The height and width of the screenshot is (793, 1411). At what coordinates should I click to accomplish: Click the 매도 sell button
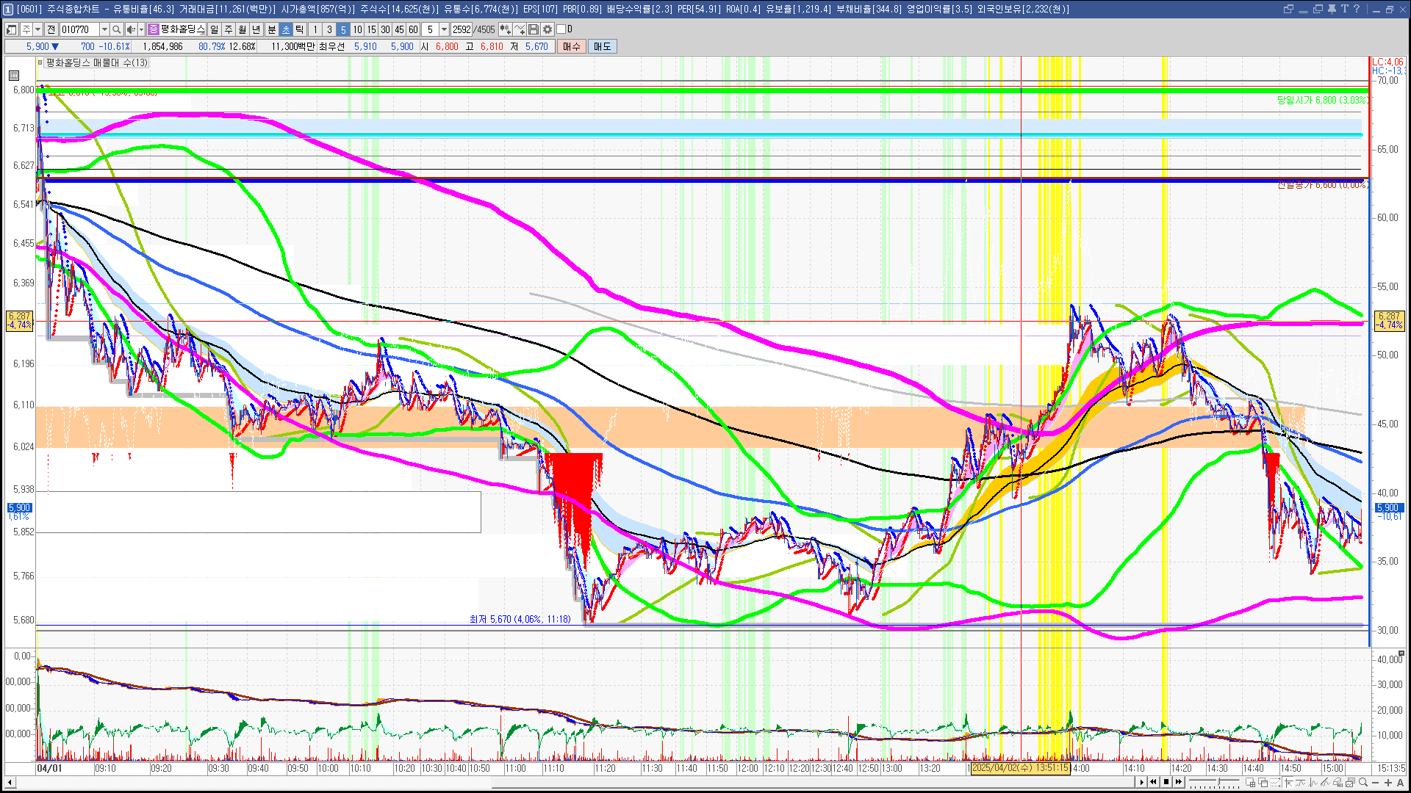pos(602,46)
